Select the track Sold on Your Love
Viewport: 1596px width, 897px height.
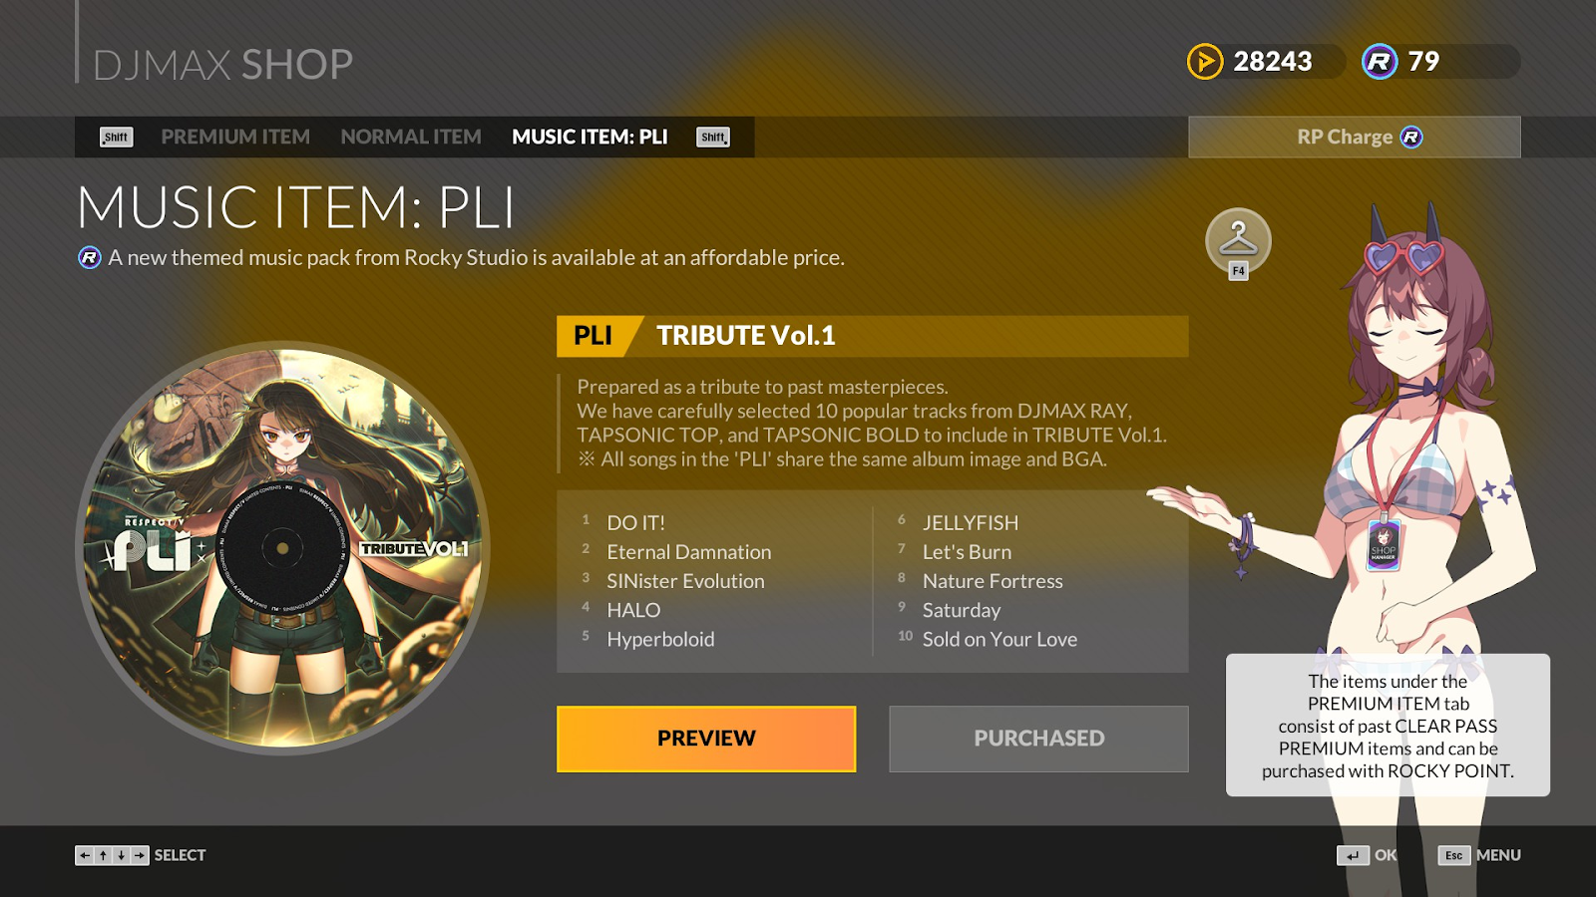999,639
